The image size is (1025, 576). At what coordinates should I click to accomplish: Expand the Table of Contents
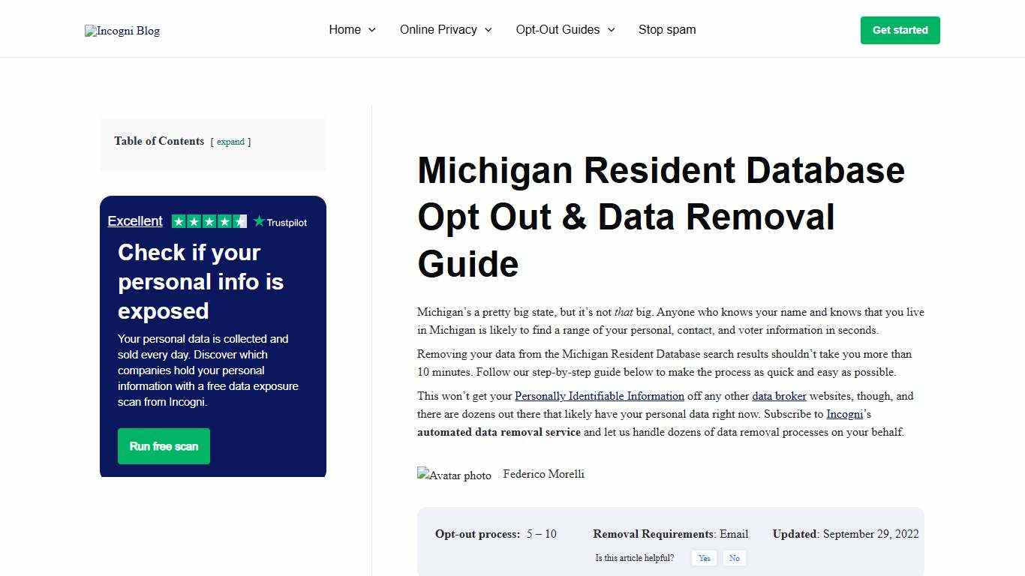click(x=230, y=142)
